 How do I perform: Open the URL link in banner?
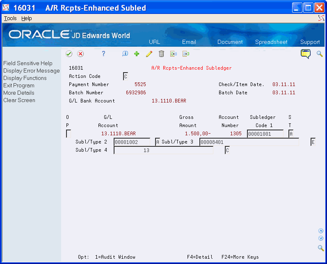coord(155,42)
